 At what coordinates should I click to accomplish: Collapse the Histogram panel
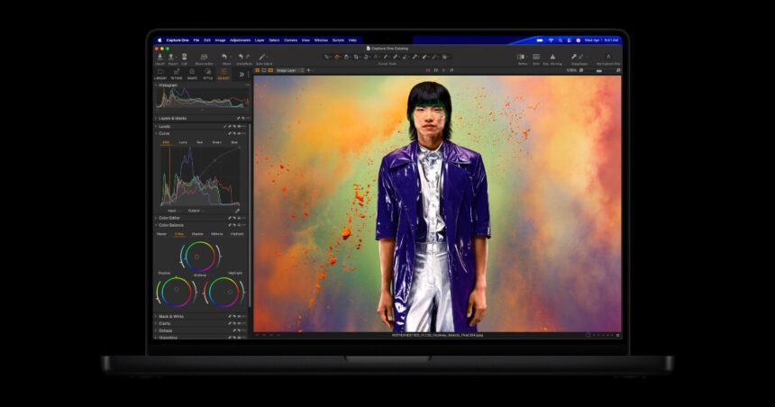pos(156,86)
